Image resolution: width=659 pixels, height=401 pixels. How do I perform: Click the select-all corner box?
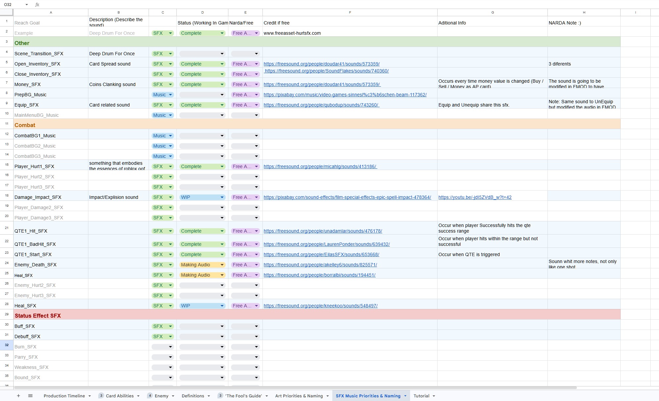coord(6,12)
